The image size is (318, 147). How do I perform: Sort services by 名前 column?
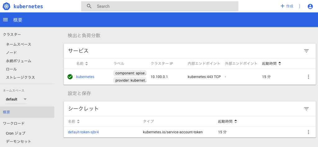[x=82, y=64]
